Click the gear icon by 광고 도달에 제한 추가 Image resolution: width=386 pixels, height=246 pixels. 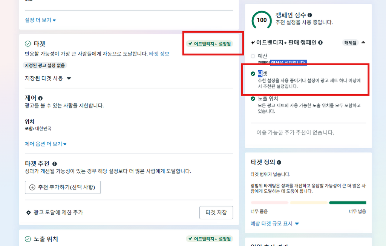click(x=29, y=212)
